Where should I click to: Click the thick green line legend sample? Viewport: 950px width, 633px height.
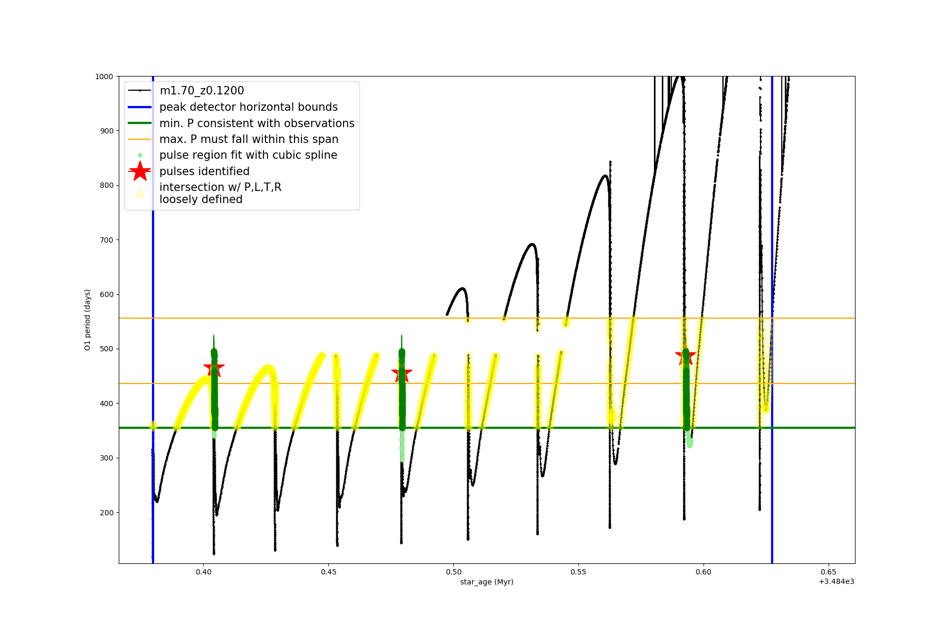point(140,123)
